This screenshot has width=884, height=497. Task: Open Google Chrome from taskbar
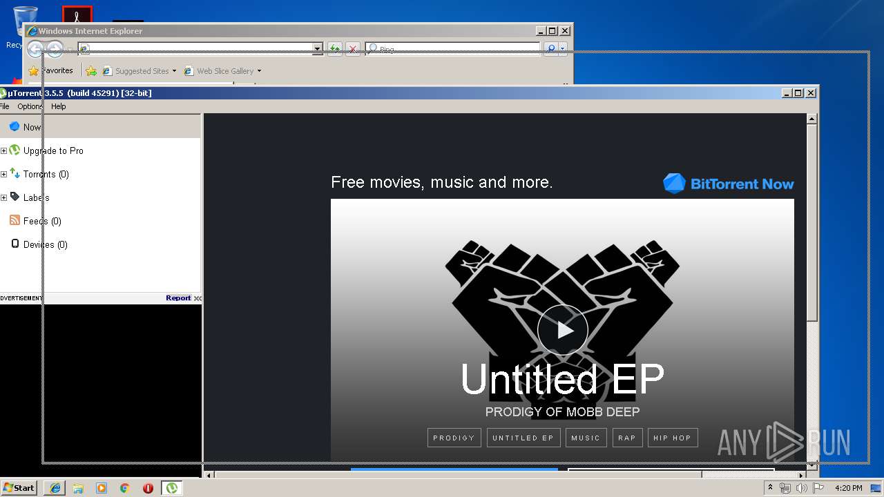125,488
